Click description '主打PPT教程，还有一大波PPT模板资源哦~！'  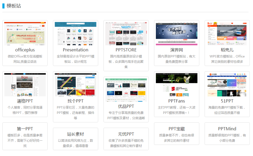click(x=177, y=110)
